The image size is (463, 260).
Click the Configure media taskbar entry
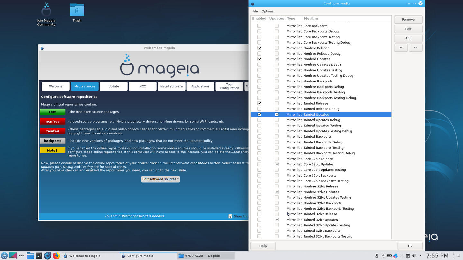pyautogui.click(x=148, y=256)
